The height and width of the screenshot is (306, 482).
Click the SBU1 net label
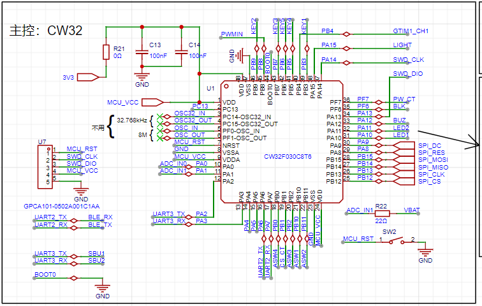click(x=96, y=254)
